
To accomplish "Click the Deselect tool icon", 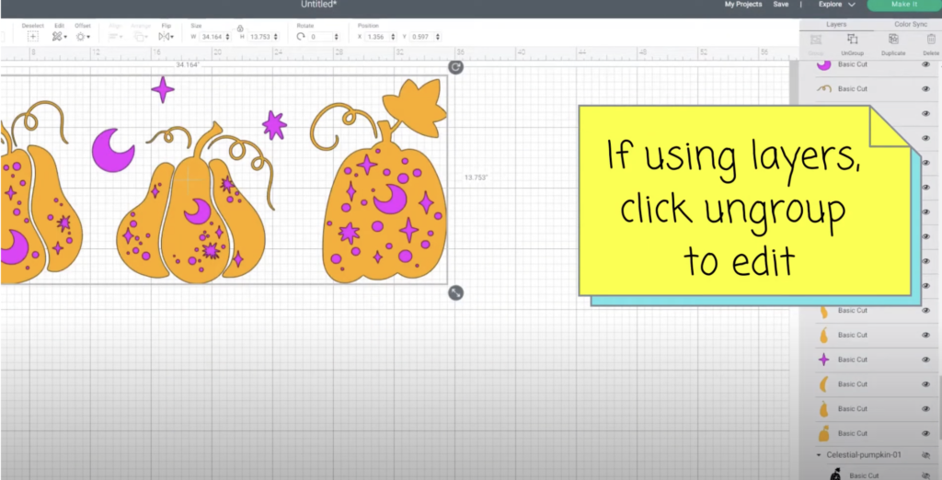I will (x=33, y=37).
